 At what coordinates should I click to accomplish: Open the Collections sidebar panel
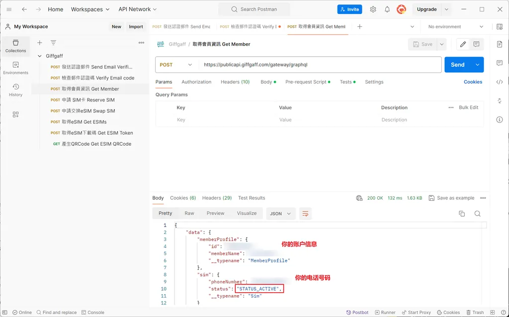pos(15,46)
